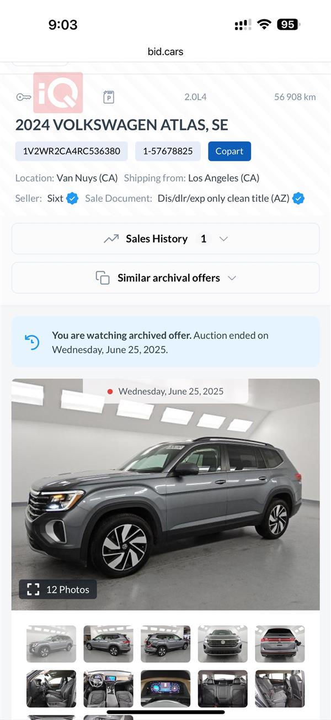331x720 pixels.
Task: Click the battery indicator showing 95
Action: coord(289,24)
